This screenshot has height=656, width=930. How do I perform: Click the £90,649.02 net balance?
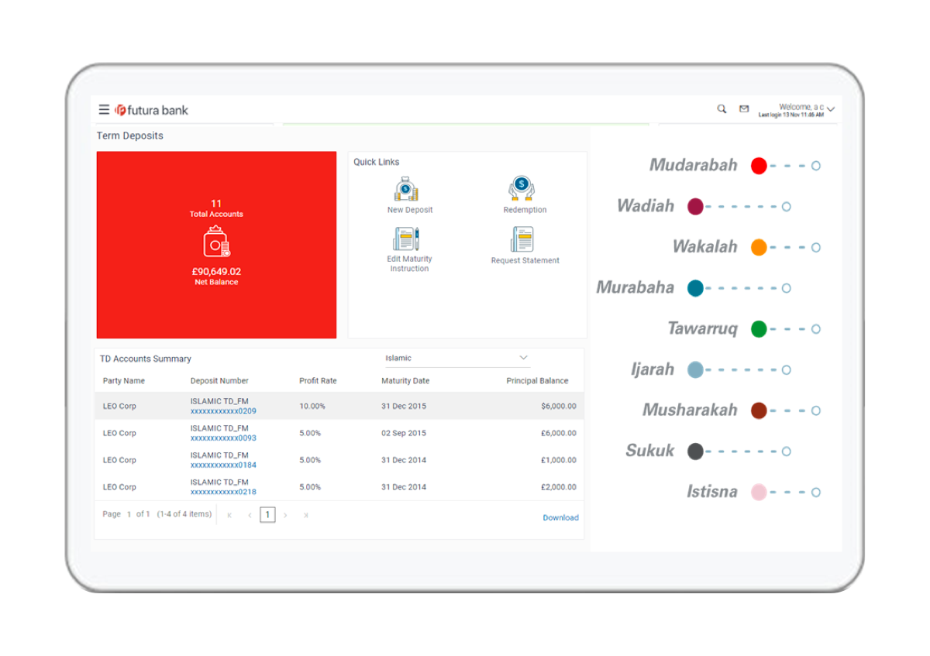click(x=216, y=272)
